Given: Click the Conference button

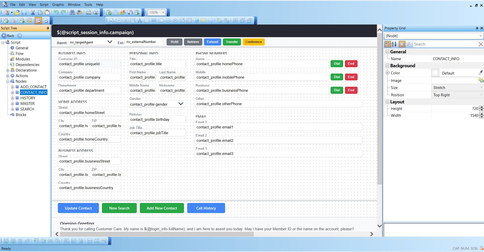Looking at the screenshot, I should point(254,42).
